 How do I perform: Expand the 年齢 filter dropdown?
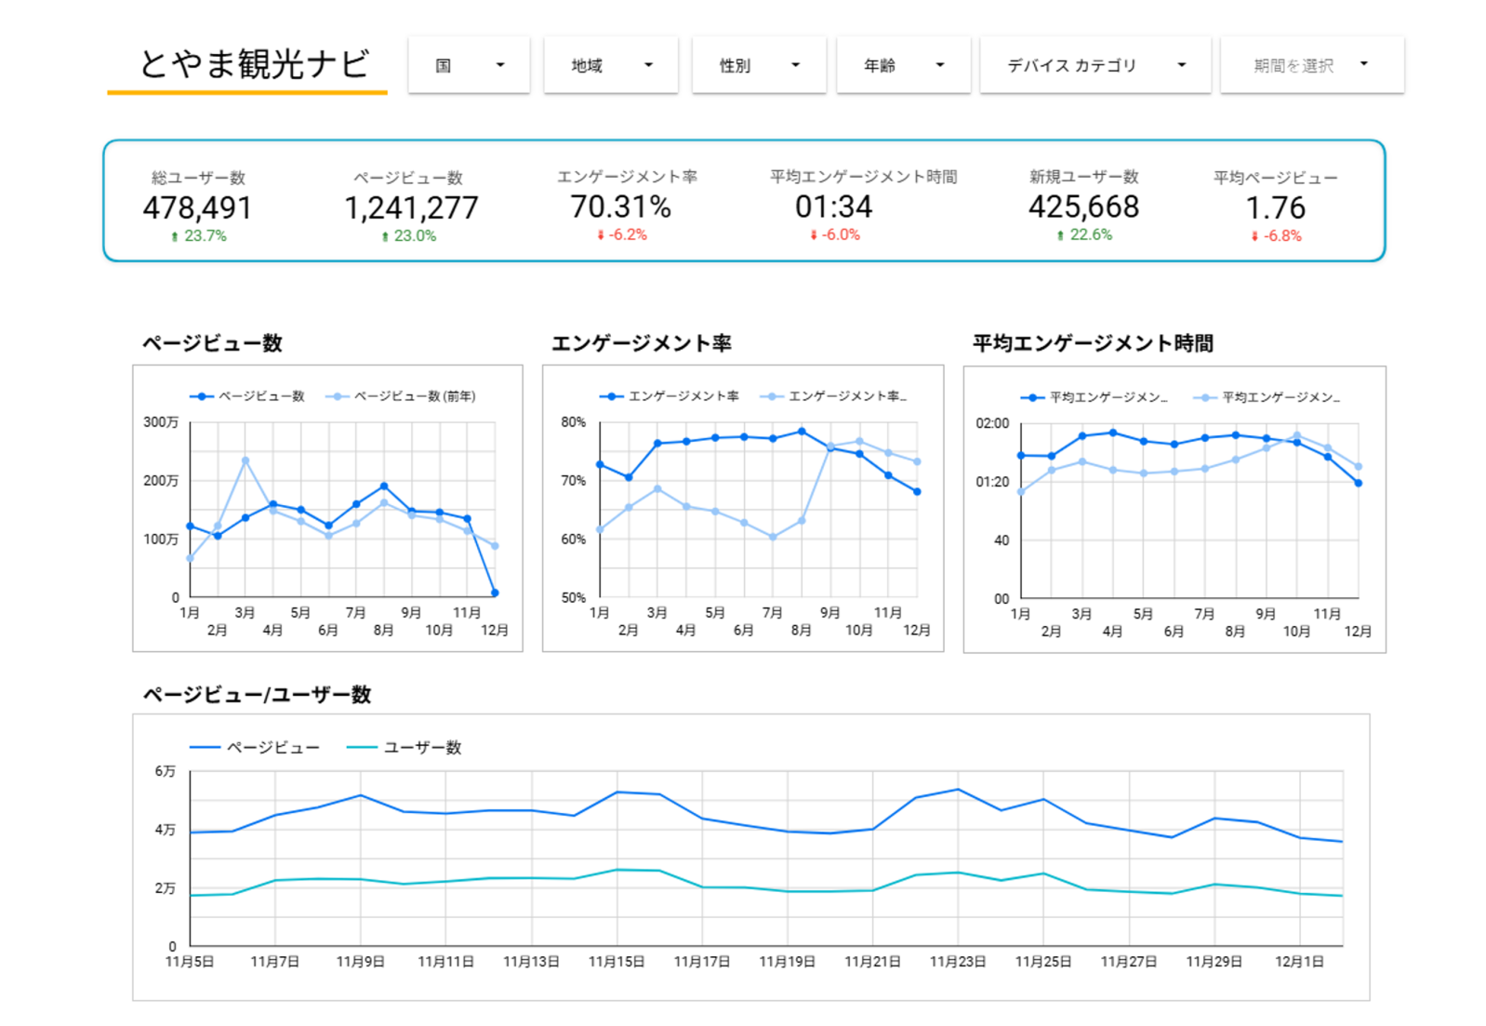click(903, 65)
